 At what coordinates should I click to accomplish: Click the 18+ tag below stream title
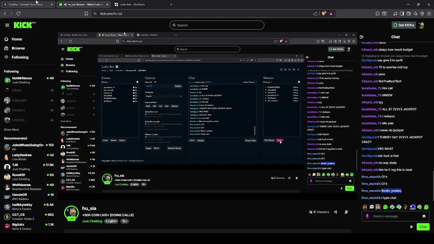coord(124,221)
